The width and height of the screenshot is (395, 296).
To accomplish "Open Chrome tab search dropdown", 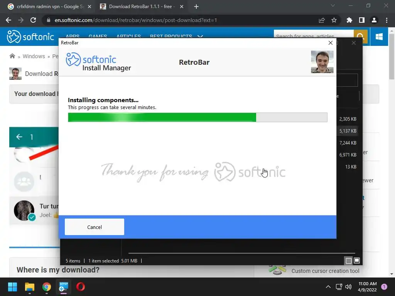I will click(x=333, y=5).
